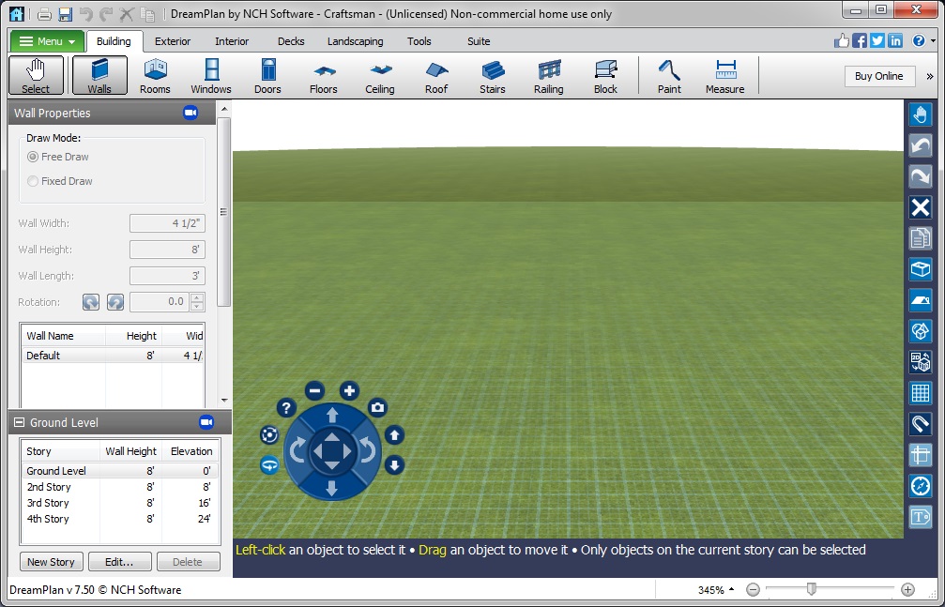
Task: Switch to the Landscaping tab
Action: (355, 41)
